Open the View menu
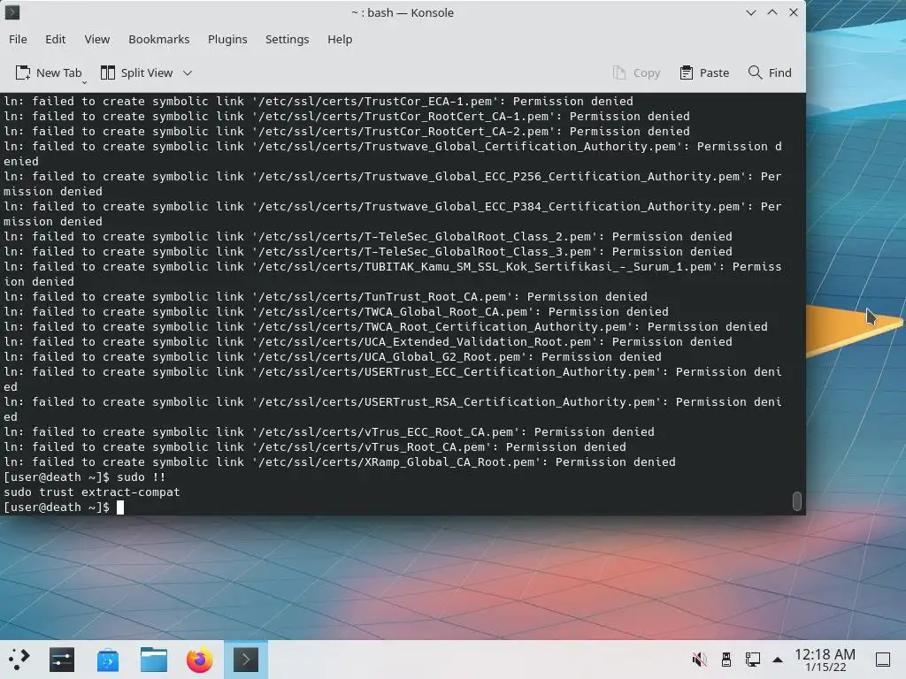The height and width of the screenshot is (679, 906). [97, 39]
